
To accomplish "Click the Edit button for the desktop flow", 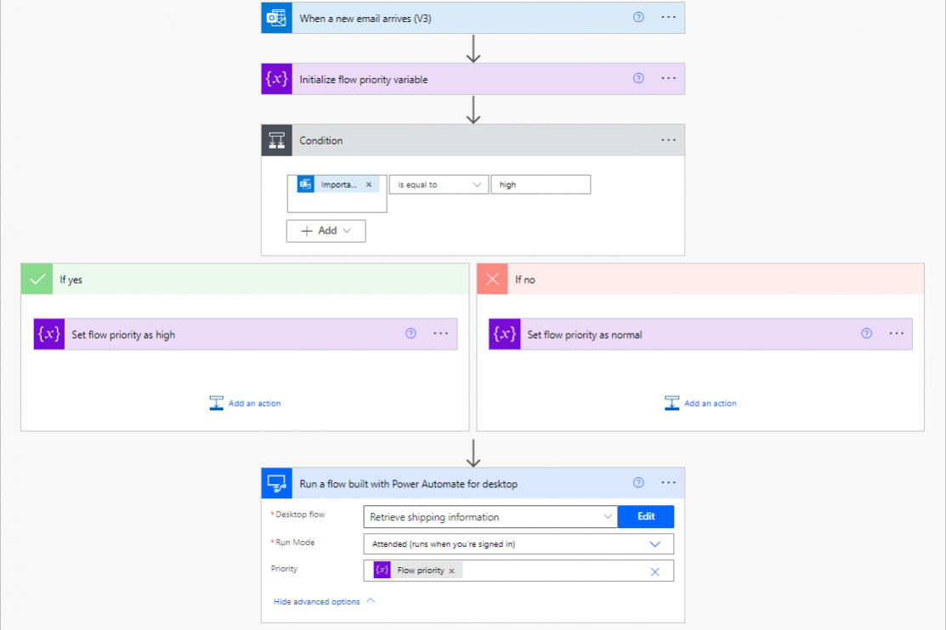I will pos(646,516).
